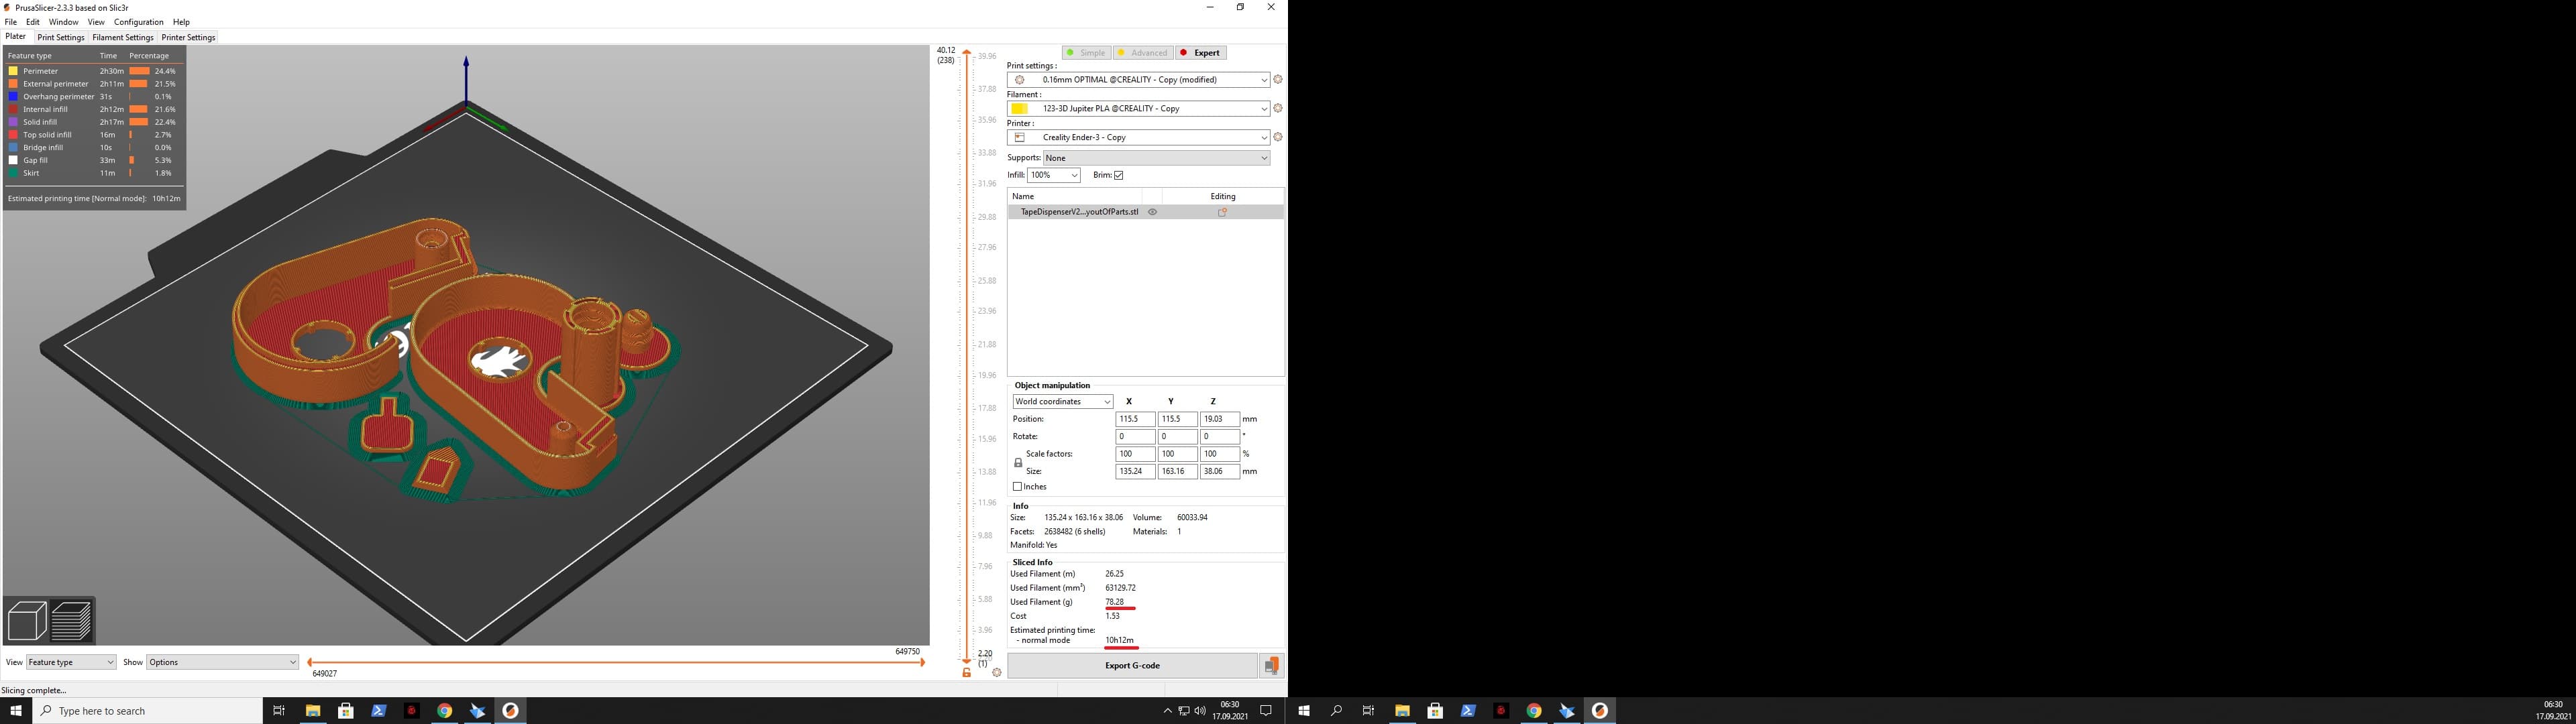
Task: Switch to the sliced layers preview
Action: [x=72, y=621]
